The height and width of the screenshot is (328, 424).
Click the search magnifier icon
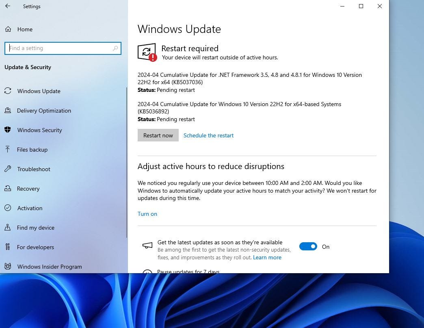115,48
